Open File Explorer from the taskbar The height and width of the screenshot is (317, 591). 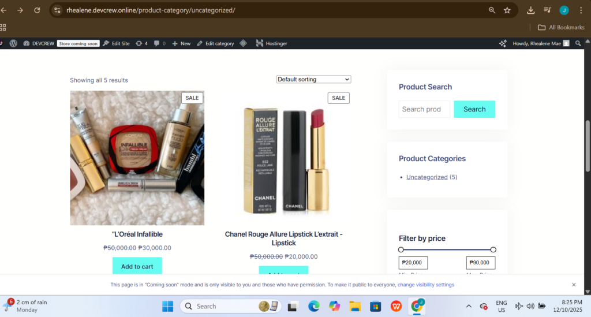pos(354,306)
